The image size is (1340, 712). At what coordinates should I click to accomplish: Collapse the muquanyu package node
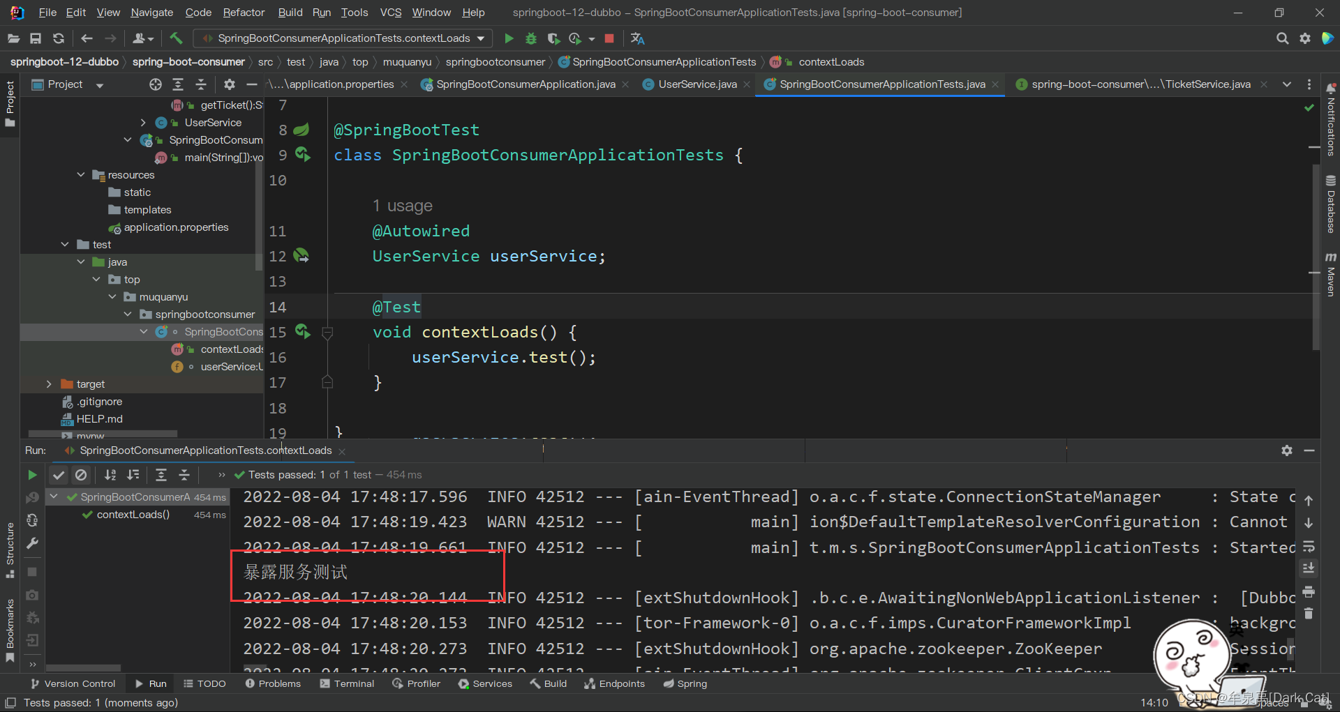coord(112,296)
